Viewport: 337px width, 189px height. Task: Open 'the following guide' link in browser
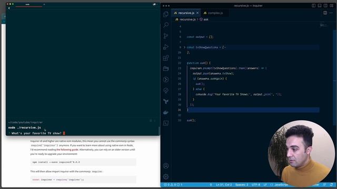67,150
